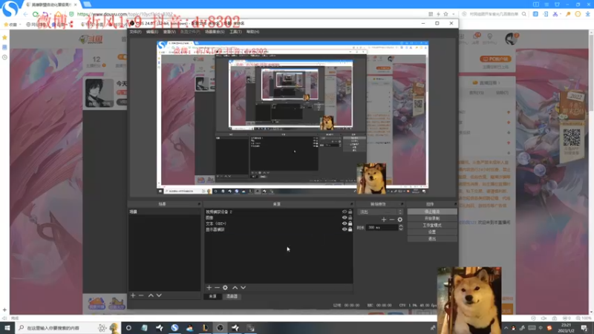
Task: Click the browser back arrow
Action: 26,14
